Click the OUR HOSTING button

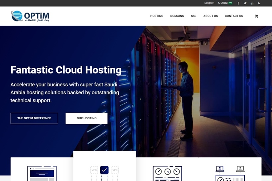point(87,118)
